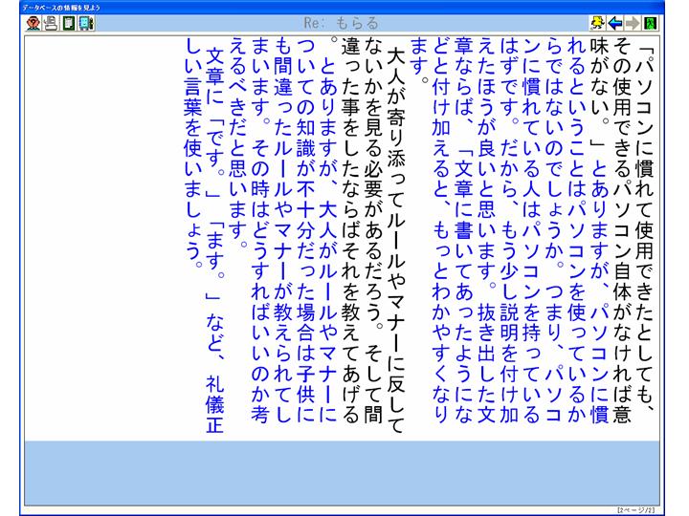The height and width of the screenshot is (516, 689).
Task: Click the "Re: もらる" message title
Action: click(x=341, y=22)
